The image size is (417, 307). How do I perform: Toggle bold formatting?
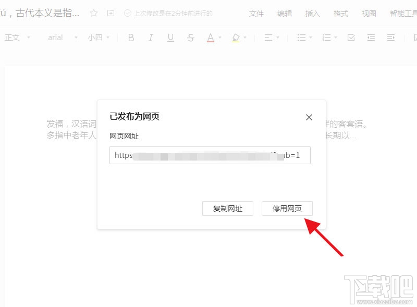coord(131,38)
